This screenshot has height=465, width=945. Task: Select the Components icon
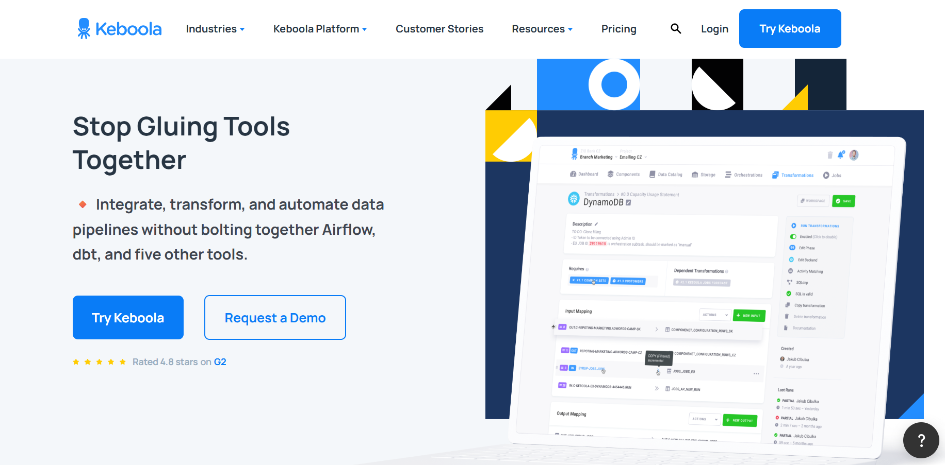click(610, 174)
